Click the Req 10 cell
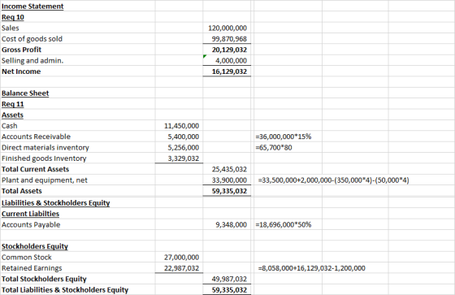 tap(13, 17)
